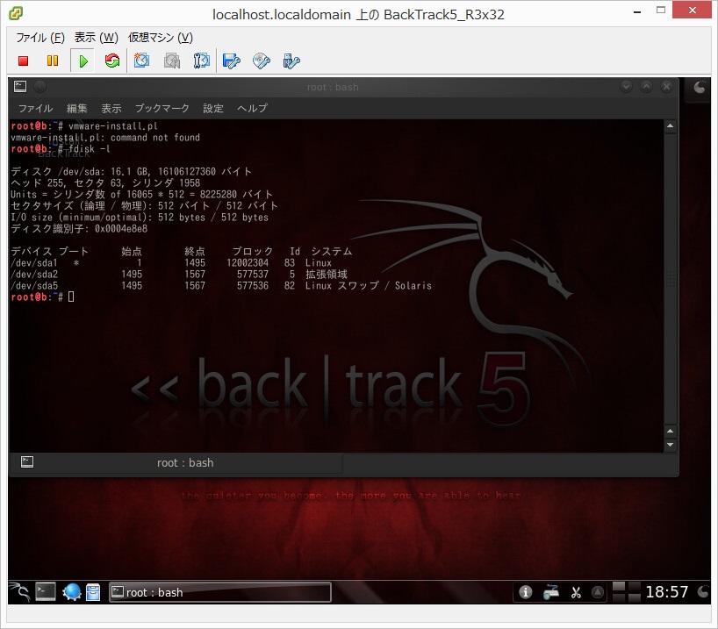The width and height of the screenshot is (718, 629).
Task: Expand hidden system tray icons arrow
Action: (x=598, y=592)
